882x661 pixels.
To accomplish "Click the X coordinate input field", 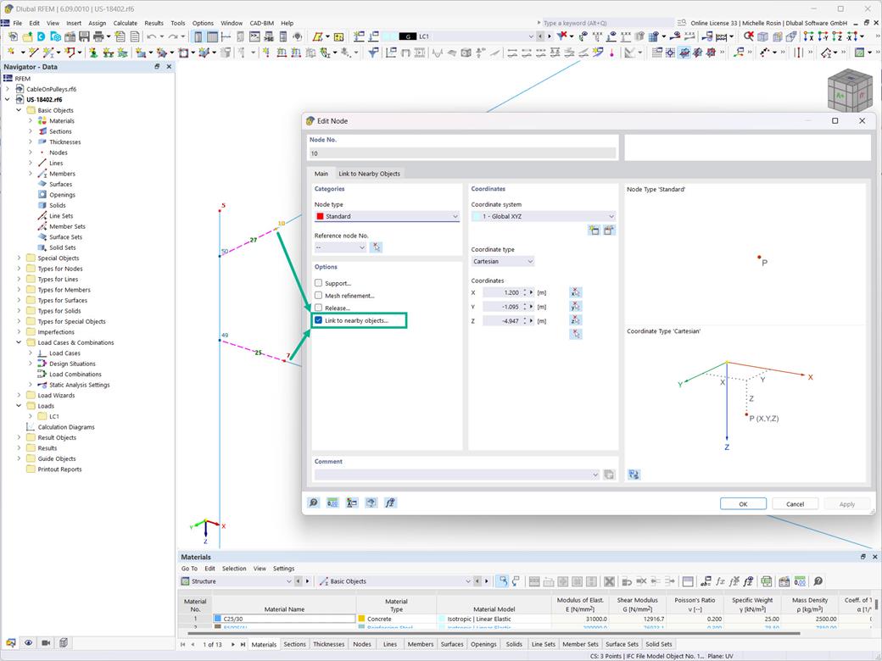I will pyautogui.click(x=502, y=292).
